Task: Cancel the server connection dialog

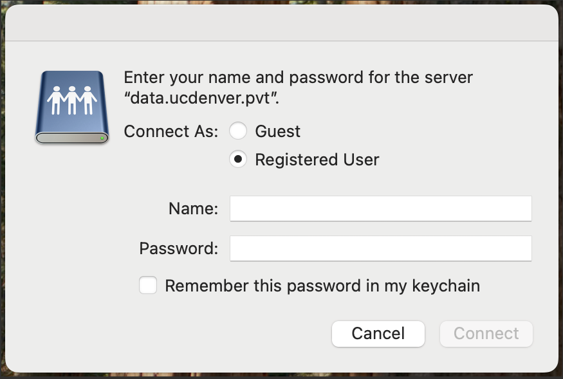Action: pos(378,334)
